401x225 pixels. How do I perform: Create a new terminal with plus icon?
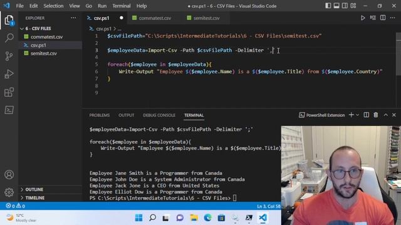[x=351, y=115]
